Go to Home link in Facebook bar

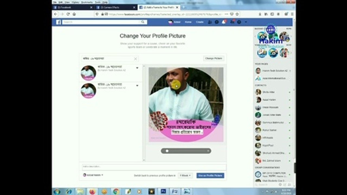[188, 22]
